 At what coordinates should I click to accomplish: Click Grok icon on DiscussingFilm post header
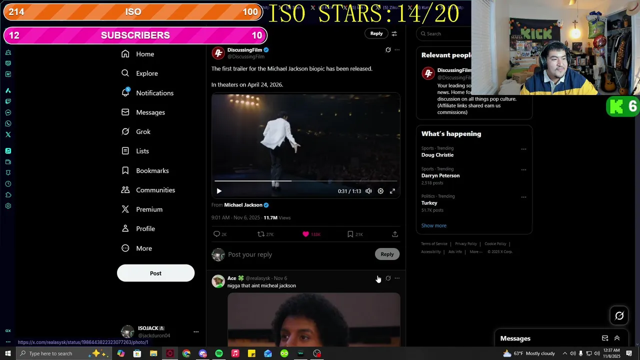click(x=388, y=50)
